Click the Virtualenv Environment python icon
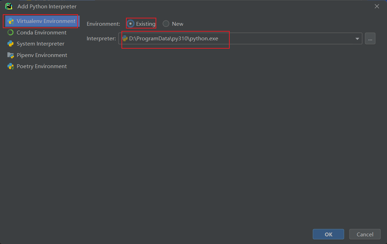 pos(10,21)
